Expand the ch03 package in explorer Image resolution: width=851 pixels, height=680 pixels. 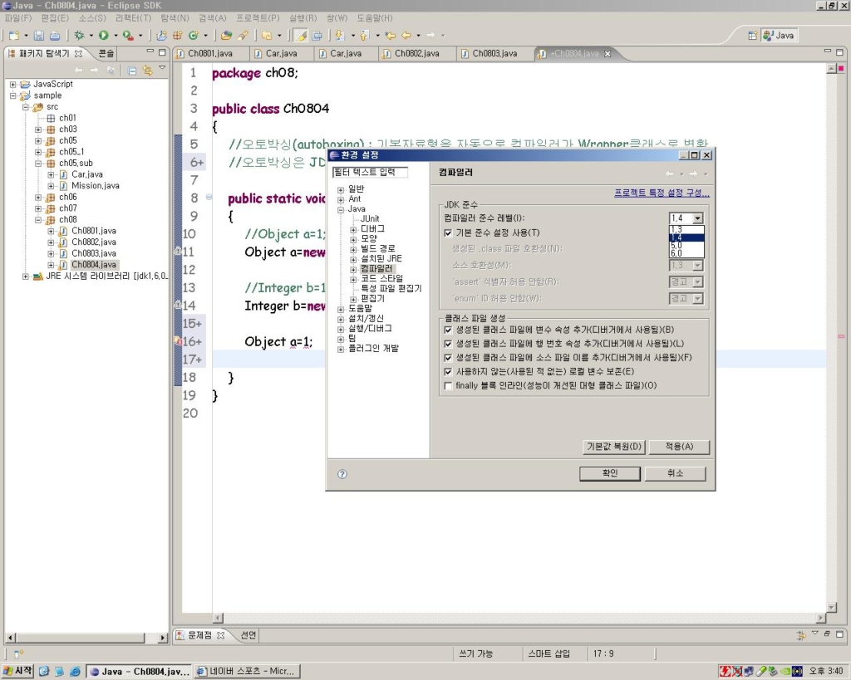click(x=38, y=130)
